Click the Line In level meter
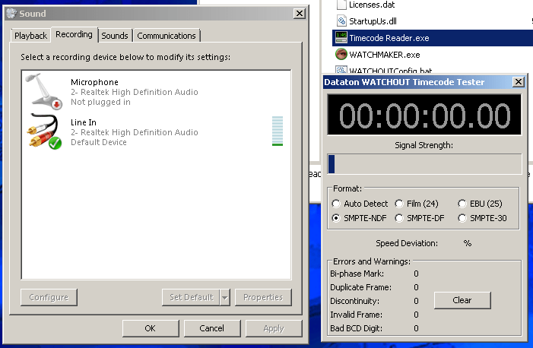The height and width of the screenshot is (348, 533). tap(278, 131)
